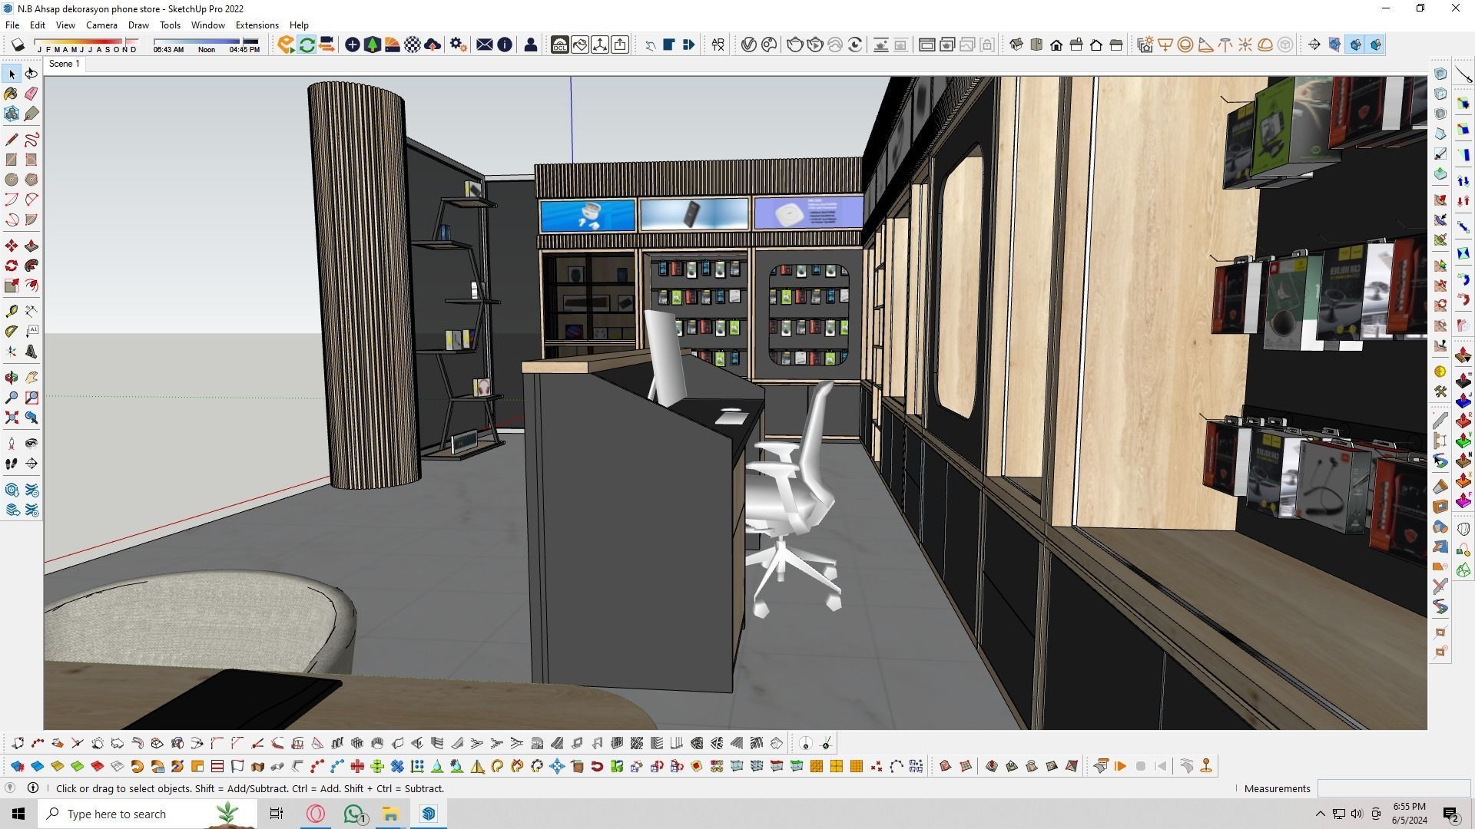The image size is (1475, 829).
Task: Switch to Front view black house icon
Action: [x=1056, y=45]
